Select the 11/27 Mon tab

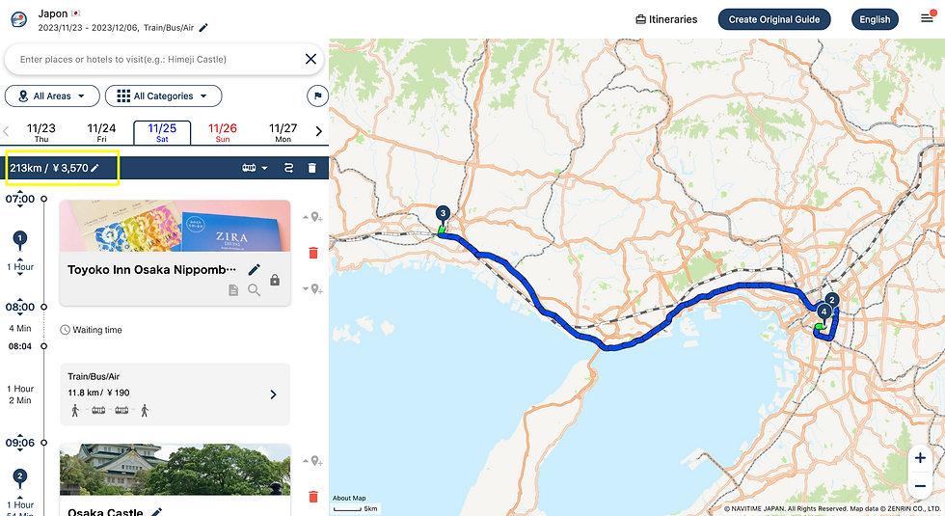(283, 133)
